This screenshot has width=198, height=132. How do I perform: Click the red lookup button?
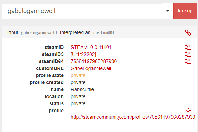pyautogui.click(x=185, y=11)
